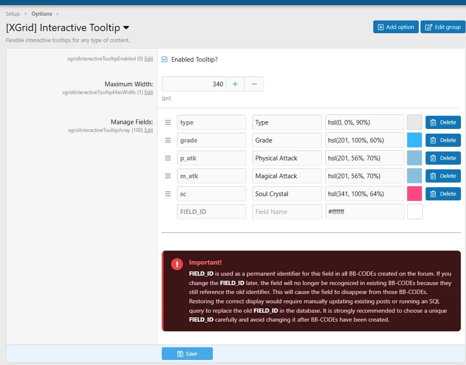Click the Physical Attack name field
Viewport: 466px width, 365px height.
(x=287, y=158)
